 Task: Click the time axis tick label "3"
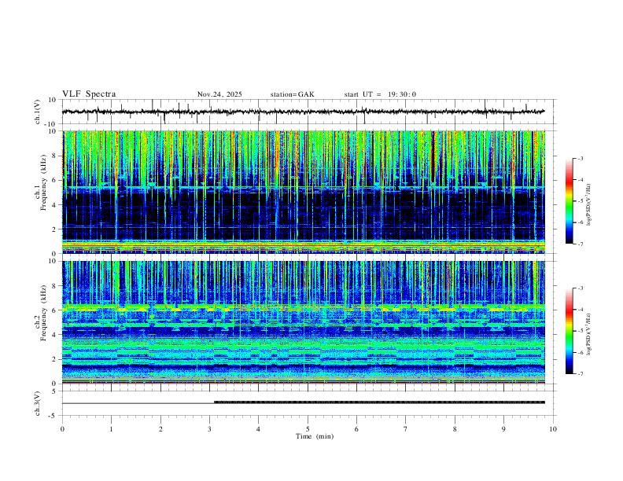209,429
